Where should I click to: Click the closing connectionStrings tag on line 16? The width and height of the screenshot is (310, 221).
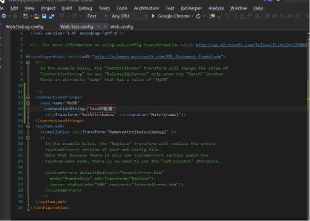(60, 121)
